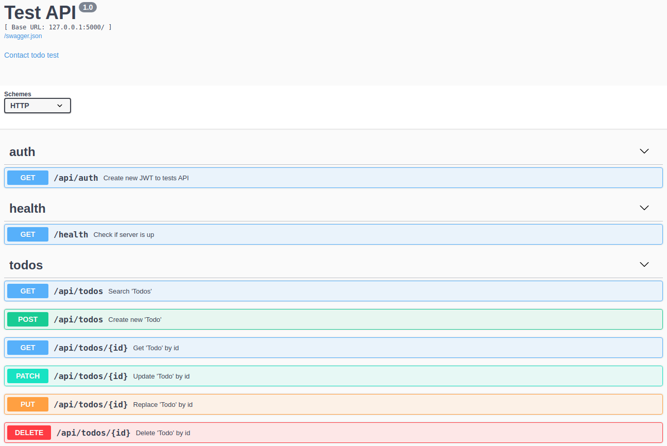This screenshot has width=667, height=446.
Task: Click the 1.0 version badge
Action: click(88, 7)
